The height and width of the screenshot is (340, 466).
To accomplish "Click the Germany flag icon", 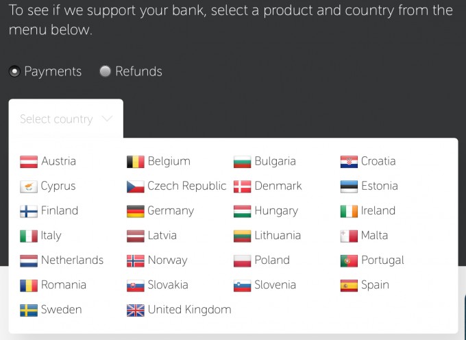I will click(x=136, y=211).
